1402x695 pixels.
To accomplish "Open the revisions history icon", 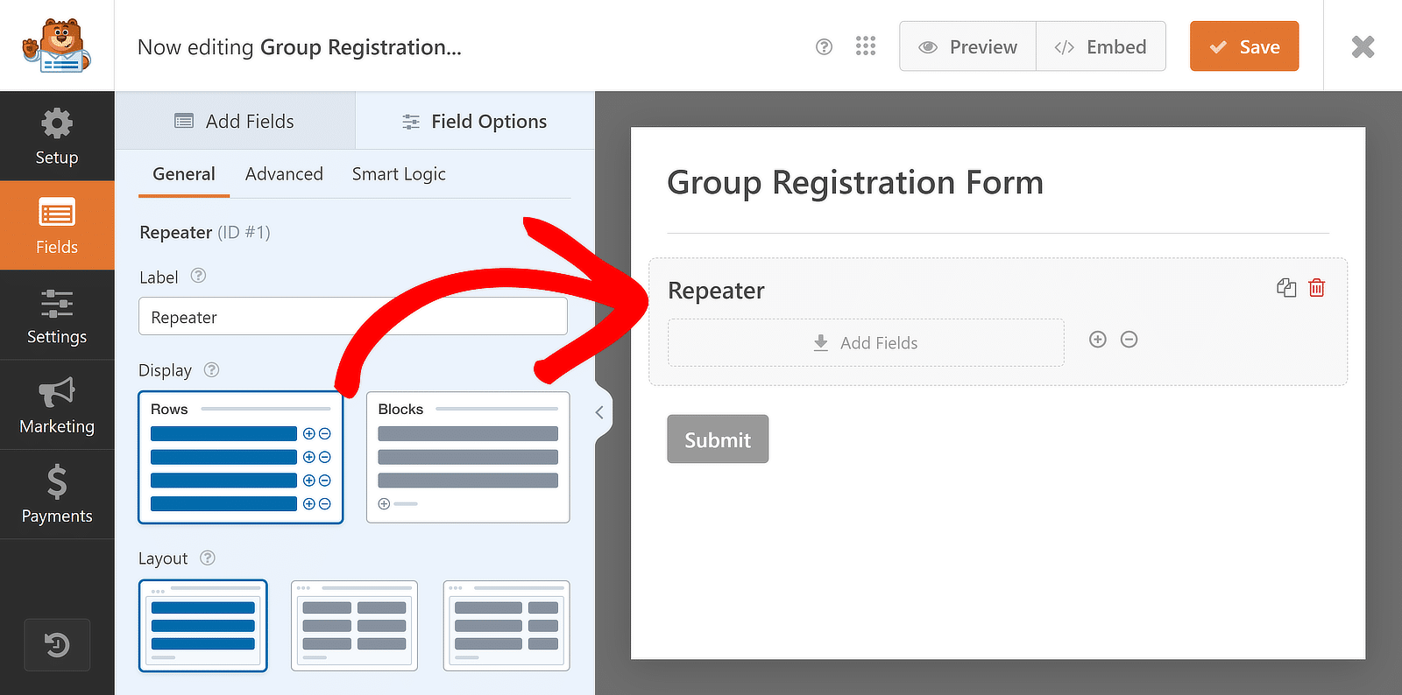I will point(57,645).
